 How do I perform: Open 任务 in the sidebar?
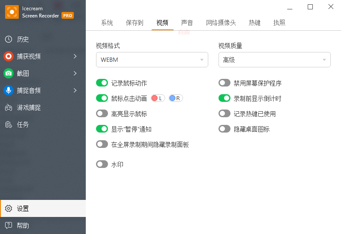coord(43,124)
